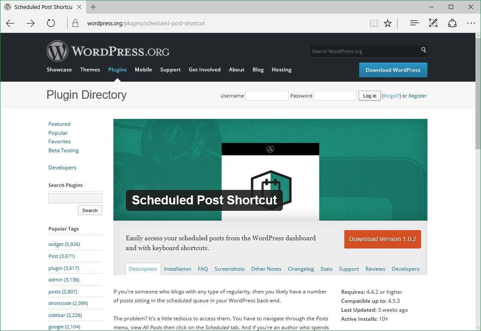Click the WordPress favicon on the tab
The width and height of the screenshot is (481, 331).
[x=8, y=7]
